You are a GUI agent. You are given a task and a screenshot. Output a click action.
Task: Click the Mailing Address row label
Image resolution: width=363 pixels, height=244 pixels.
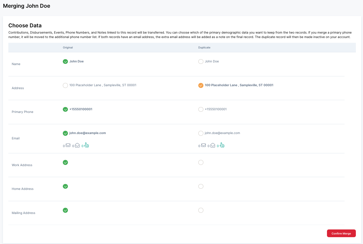(24, 213)
